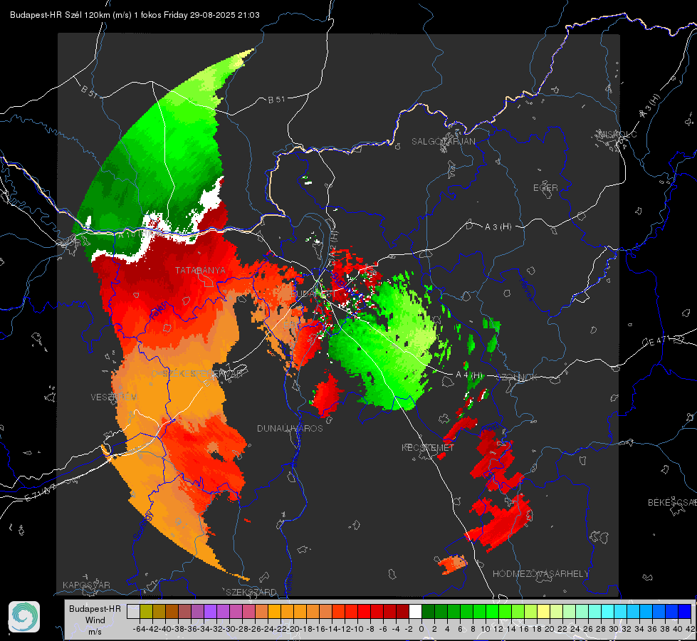Select the dark red swatch between -4 and -2
Screen dimensions: 697x641
pyautogui.click(x=402, y=611)
